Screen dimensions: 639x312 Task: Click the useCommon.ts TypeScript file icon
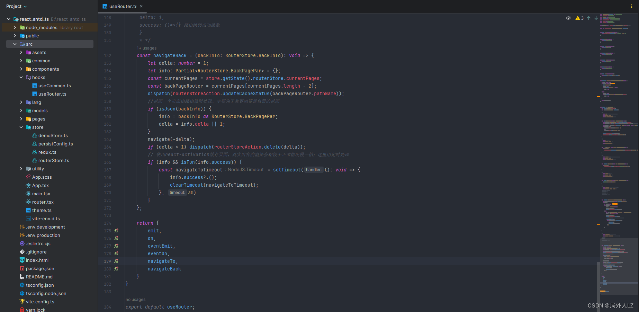click(35, 86)
